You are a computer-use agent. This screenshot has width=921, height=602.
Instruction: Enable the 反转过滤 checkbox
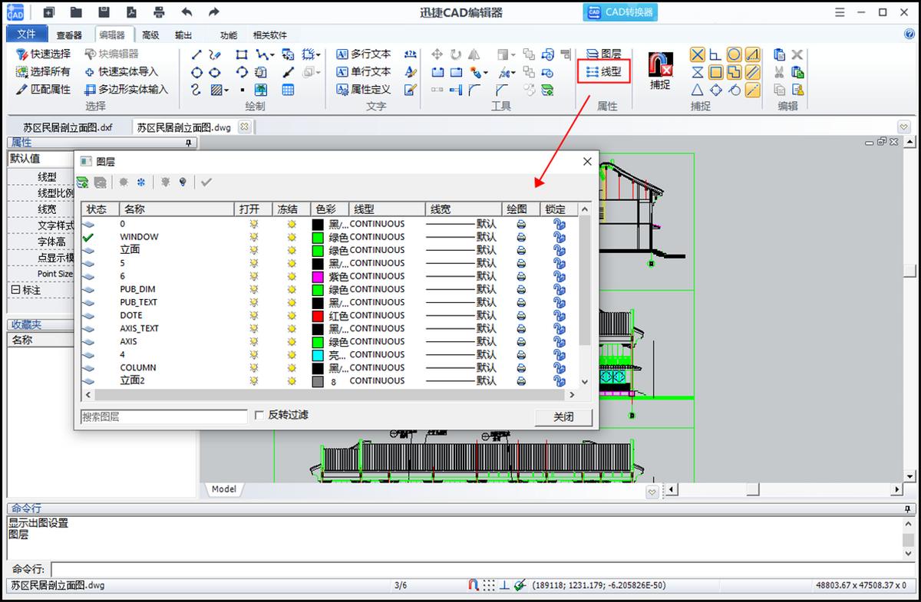(x=259, y=415)
